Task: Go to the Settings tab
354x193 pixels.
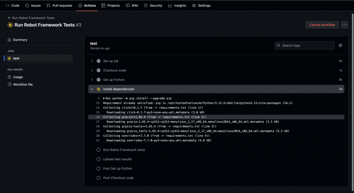Action: point(201,6)
